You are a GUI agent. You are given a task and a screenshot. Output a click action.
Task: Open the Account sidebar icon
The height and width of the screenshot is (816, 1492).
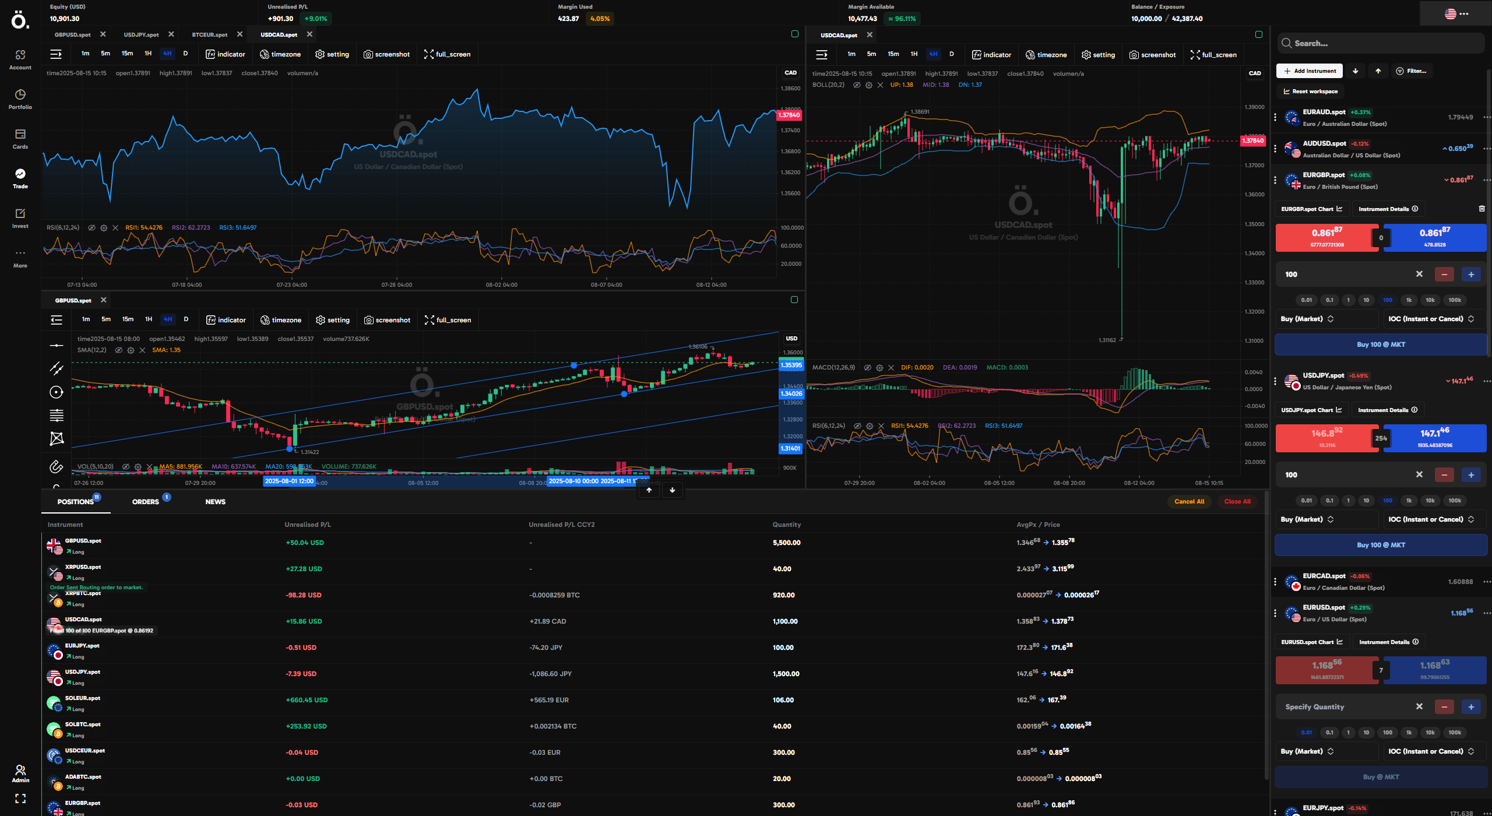point(20,59)
